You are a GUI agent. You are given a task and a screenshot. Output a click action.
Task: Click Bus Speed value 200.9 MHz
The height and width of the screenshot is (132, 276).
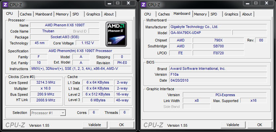click(x=46, y=94)
